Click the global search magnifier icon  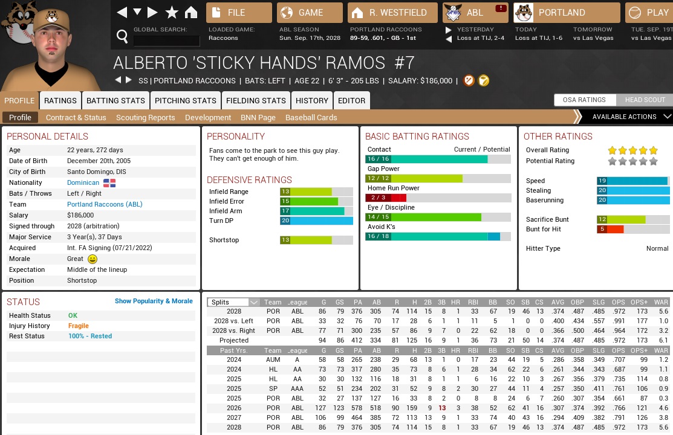point(122,37)
